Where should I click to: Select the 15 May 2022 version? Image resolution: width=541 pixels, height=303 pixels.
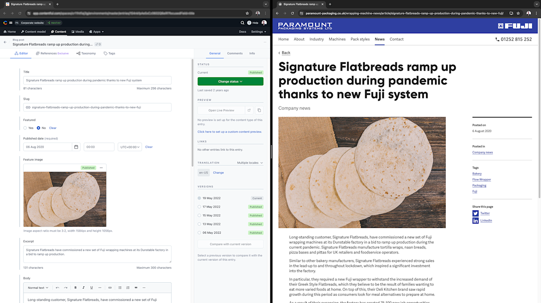click(199, 215)
